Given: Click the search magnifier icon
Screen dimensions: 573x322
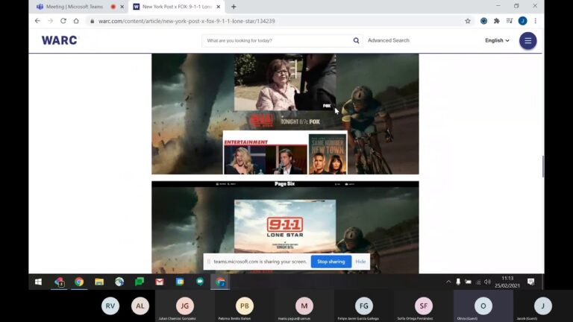Looking at the screenshot, I should [356, 40].
